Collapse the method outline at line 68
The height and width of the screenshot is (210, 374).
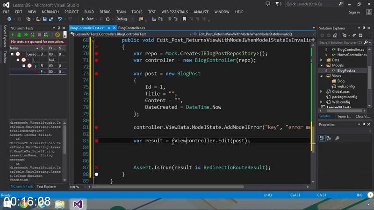tap(93, 40)
